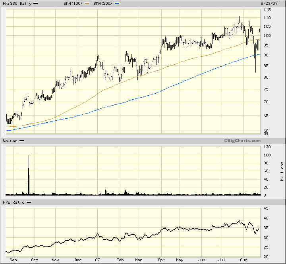Viewport: 286px width, 264px height.
Task: Click the 60 volume axis value
Action: (266, 171)
